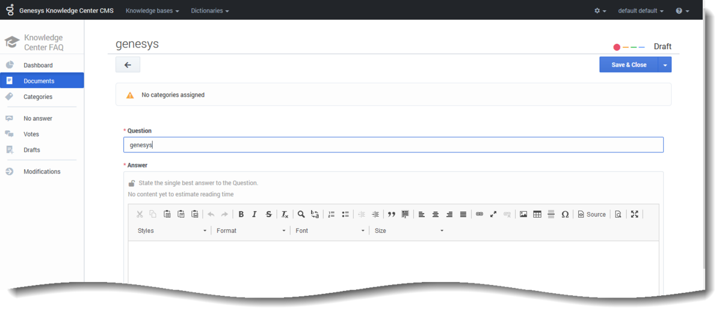Click inside the Answer editor body
The image size is (722, 315).
pos(393,261)
